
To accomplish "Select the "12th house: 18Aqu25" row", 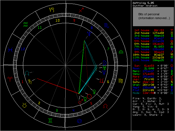I will (153, 60).
